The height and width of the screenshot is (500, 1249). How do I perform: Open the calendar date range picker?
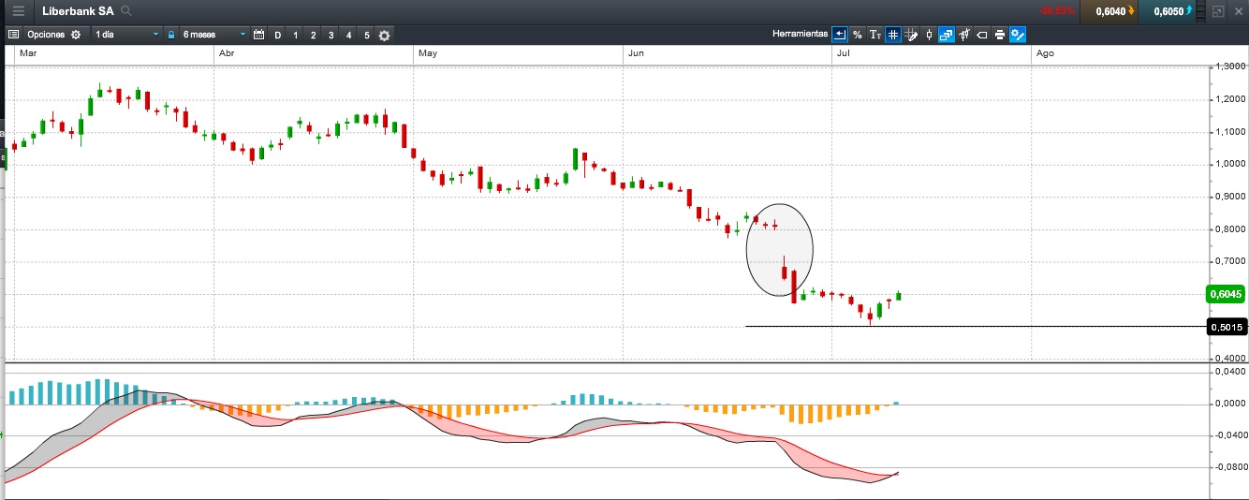pyautogui.click(x=259, y=35)
